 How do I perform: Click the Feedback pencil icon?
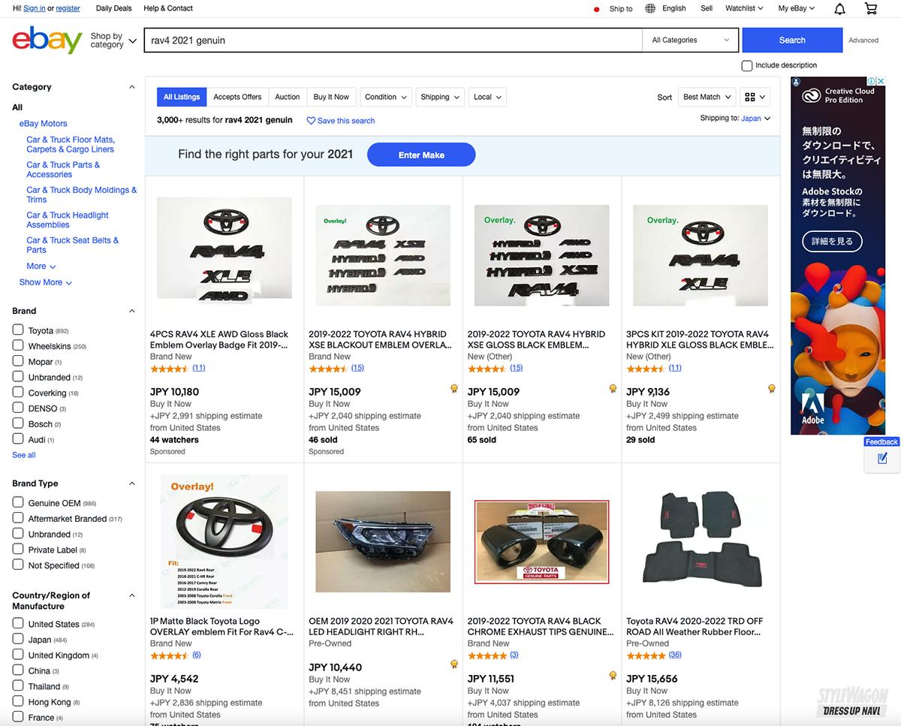coord(882,458)
